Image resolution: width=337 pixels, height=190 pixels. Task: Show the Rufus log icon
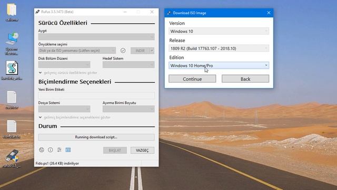pos(68,150)
